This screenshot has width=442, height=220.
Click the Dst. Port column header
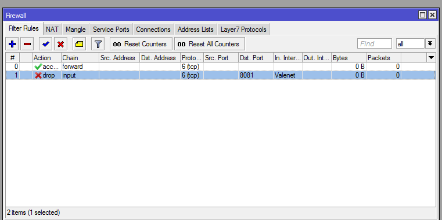click(x=256, y=58)
